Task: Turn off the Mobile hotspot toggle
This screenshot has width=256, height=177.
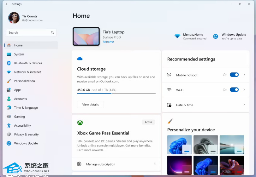Action: (234, 75)
